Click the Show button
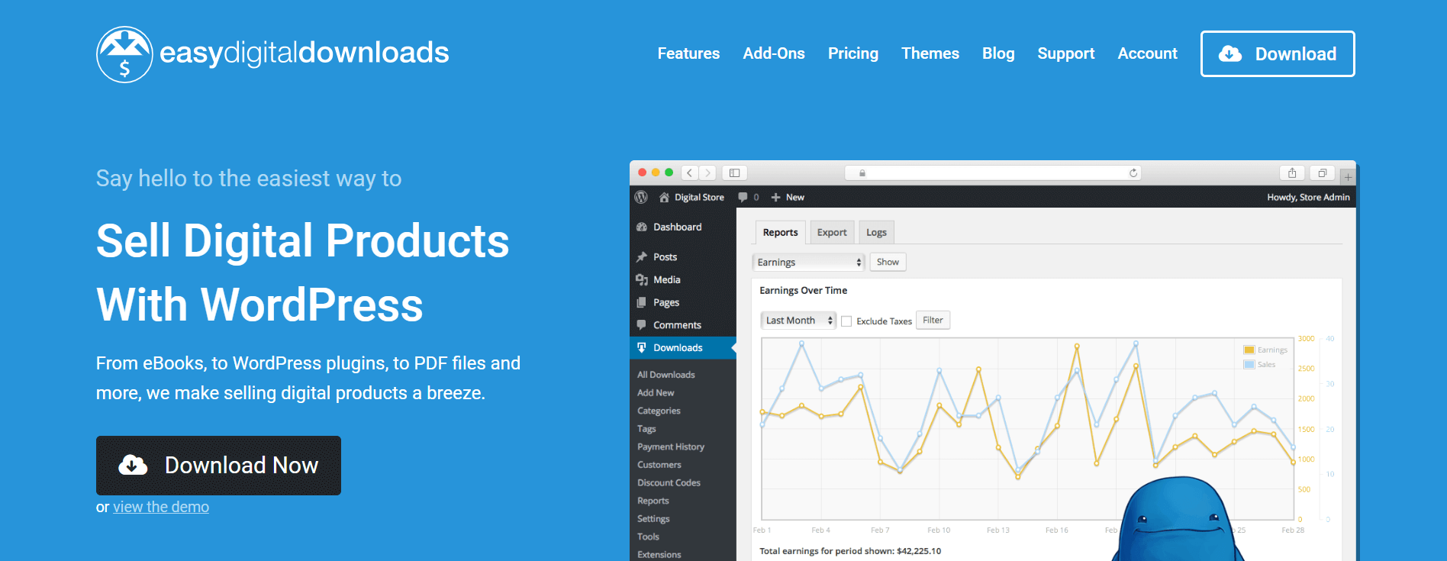Image resolution: width=1447 pixels, height=561 pixels. tap(888, 262)
